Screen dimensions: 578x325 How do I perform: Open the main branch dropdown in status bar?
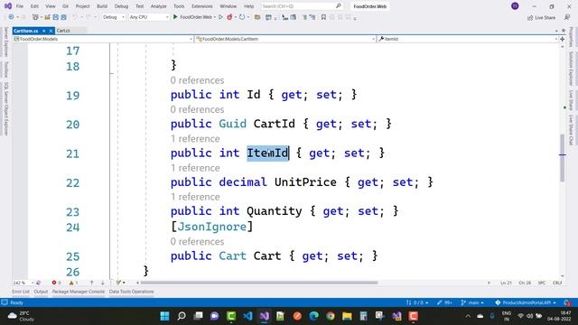click(x=472, y=302)
